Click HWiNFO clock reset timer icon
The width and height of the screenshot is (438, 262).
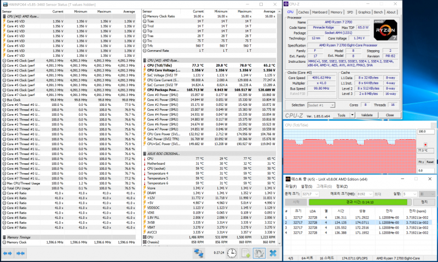[232, 253]
